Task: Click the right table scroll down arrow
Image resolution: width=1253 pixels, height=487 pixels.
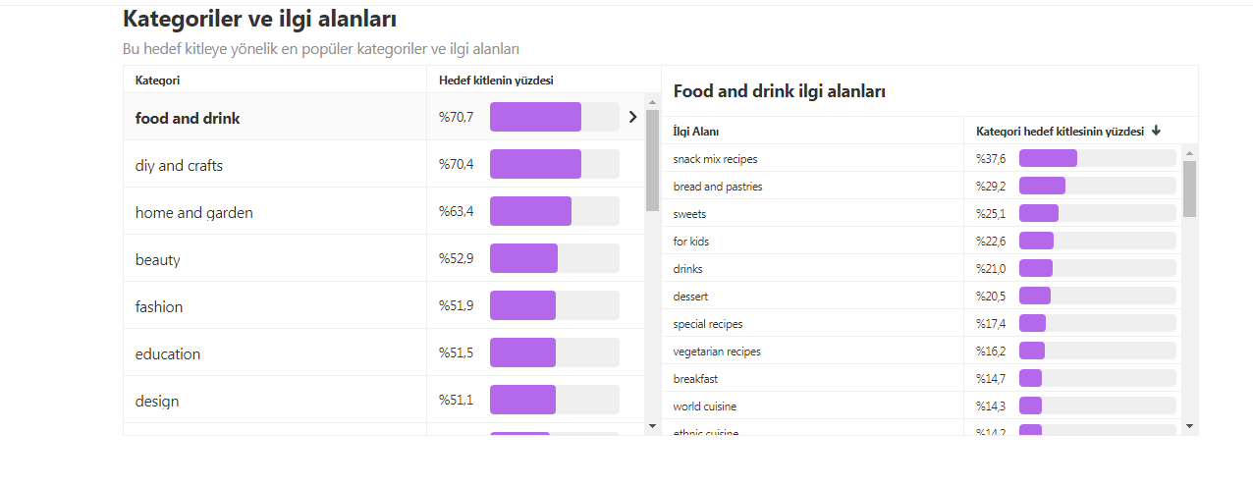Action: [x=1190, y=425]
